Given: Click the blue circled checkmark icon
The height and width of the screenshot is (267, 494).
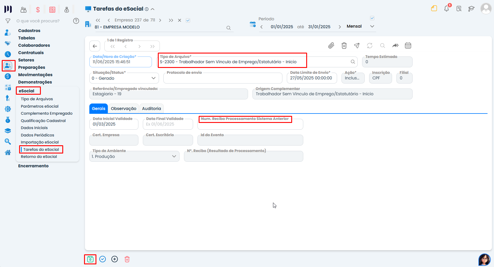Looking at the screenshot, I should coord(103,259).
